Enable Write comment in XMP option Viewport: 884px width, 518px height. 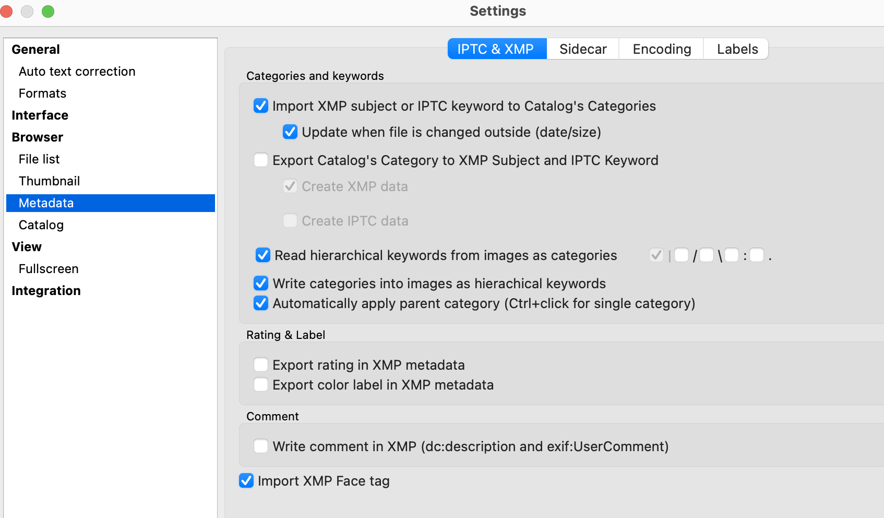pyautogui.click(x=261, y=446)
